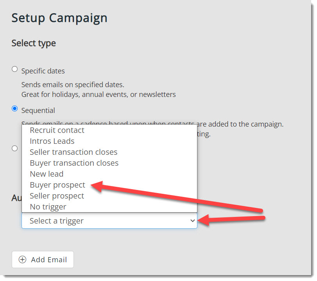Viewport: 317px width, 281px height.
Task: Select the Specific dates radio button
Action: coord(15,69)
